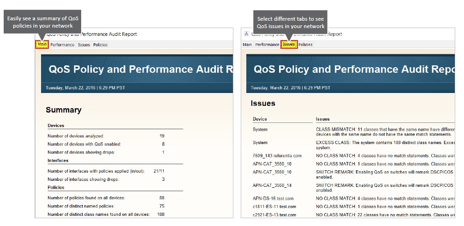Select the APN-CAT_3560_14 device entry
Viewport: 464px width, 226px height.
click(x=272, y=185)
